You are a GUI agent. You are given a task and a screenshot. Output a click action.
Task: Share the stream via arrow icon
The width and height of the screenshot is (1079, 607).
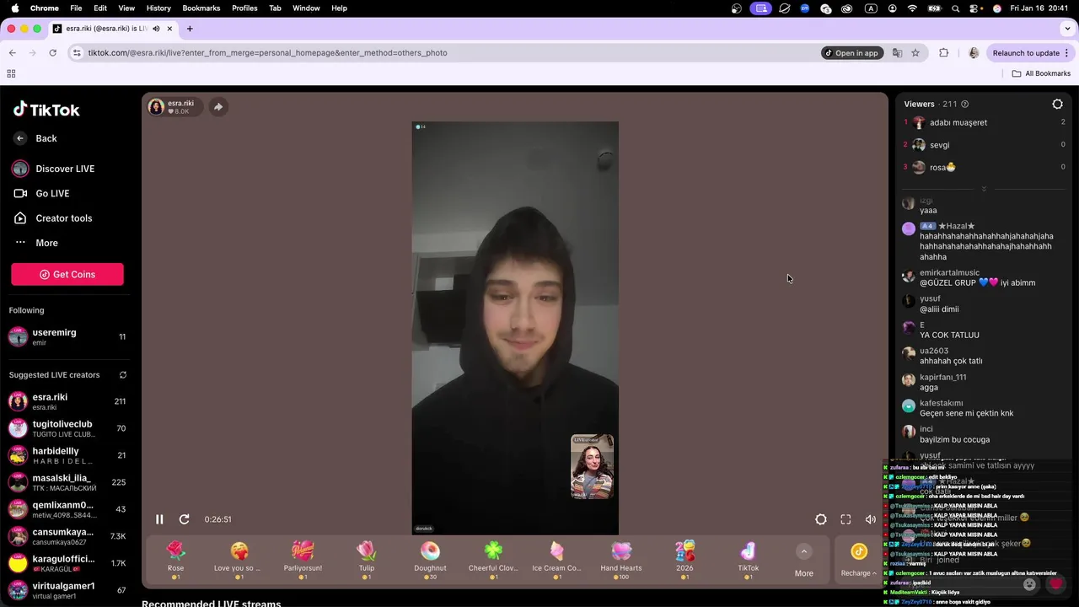218,107
